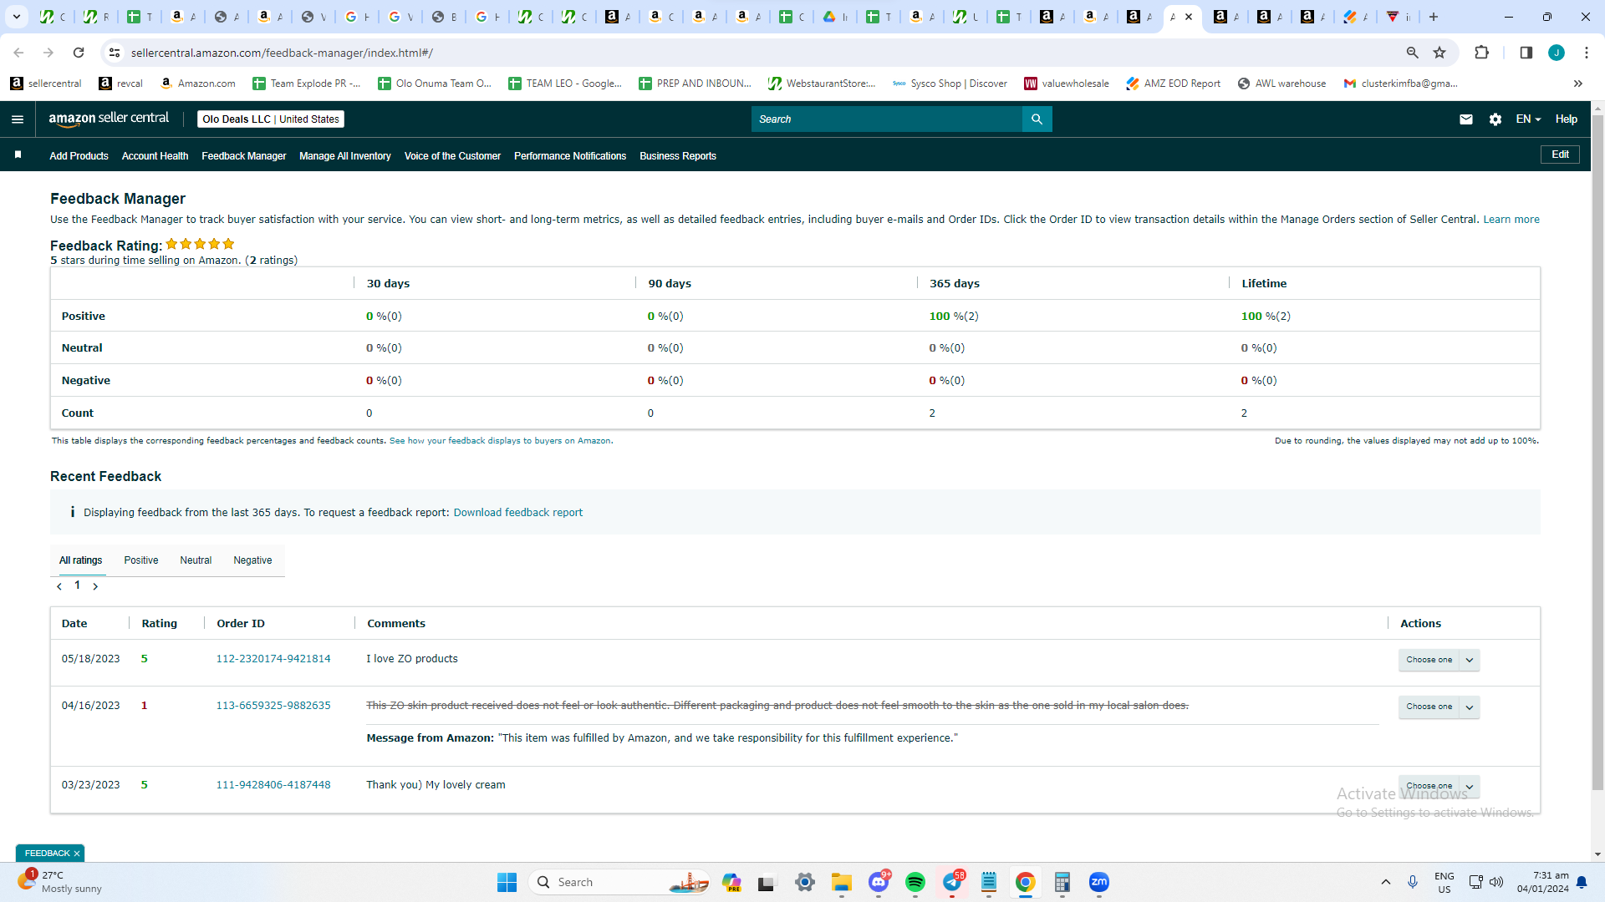Screen dimensions: 1605x902
Task: Open order 112-2320174-9421814
Action: [273, 659]
